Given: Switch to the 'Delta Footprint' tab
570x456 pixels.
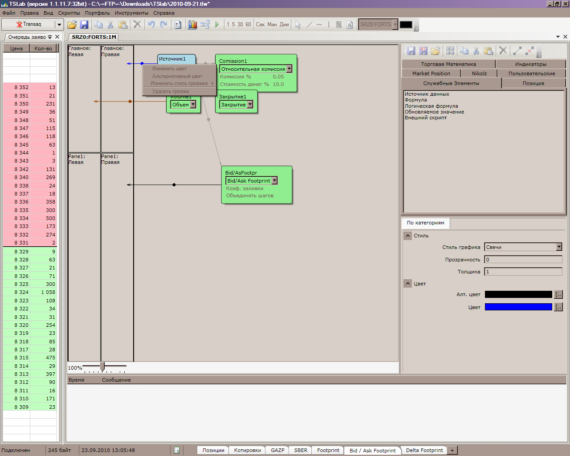Looking at the screenshot, I should [x=424, y=450].
